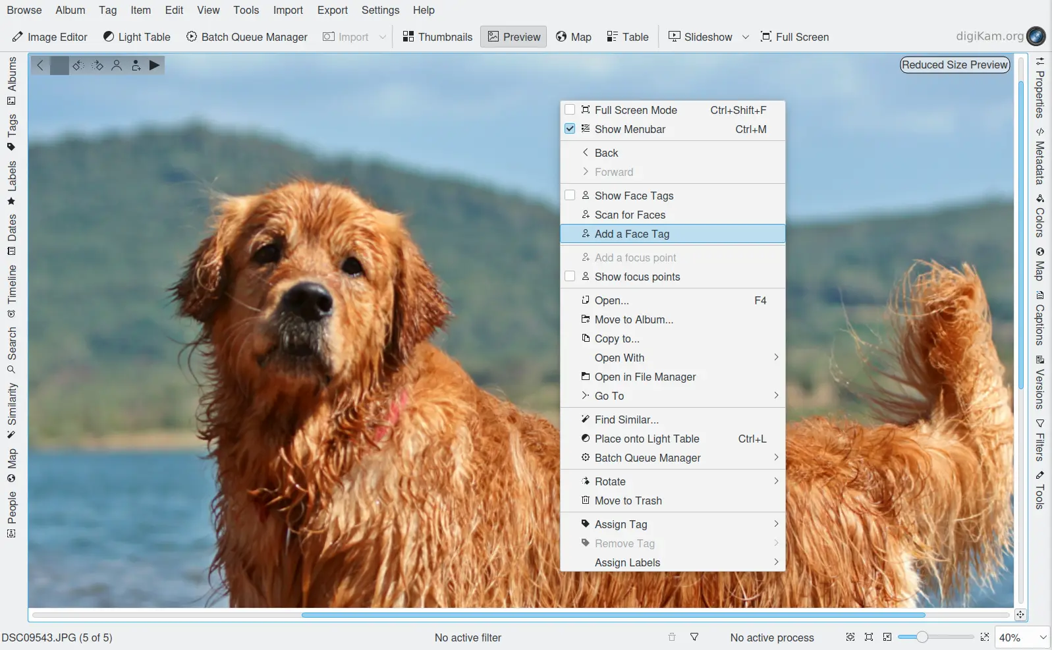Select Move to Trash from context menu
The width and height of the screenshot is (1052, 650).
628,501
